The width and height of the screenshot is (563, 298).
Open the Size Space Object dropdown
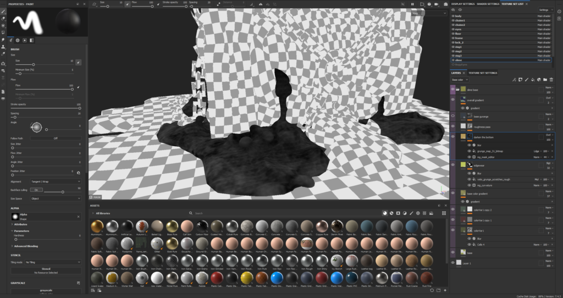tap(56, 198)
